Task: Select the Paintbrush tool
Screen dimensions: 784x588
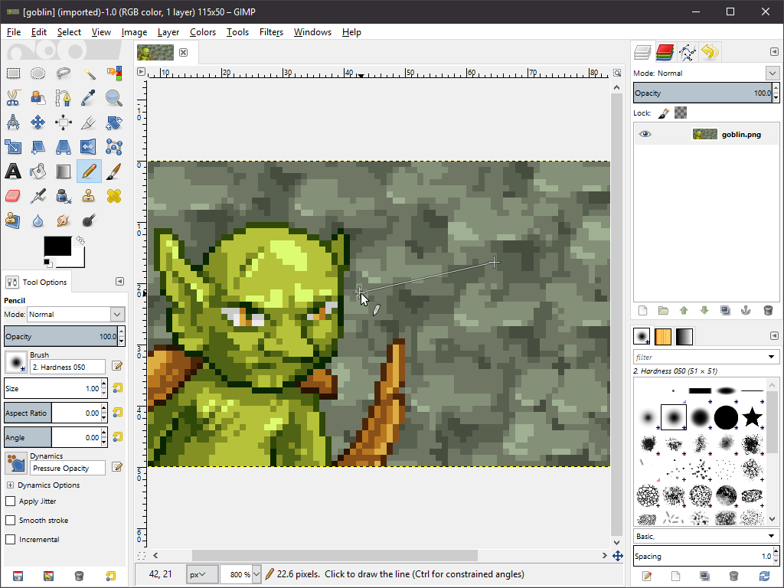Action: 114,171
